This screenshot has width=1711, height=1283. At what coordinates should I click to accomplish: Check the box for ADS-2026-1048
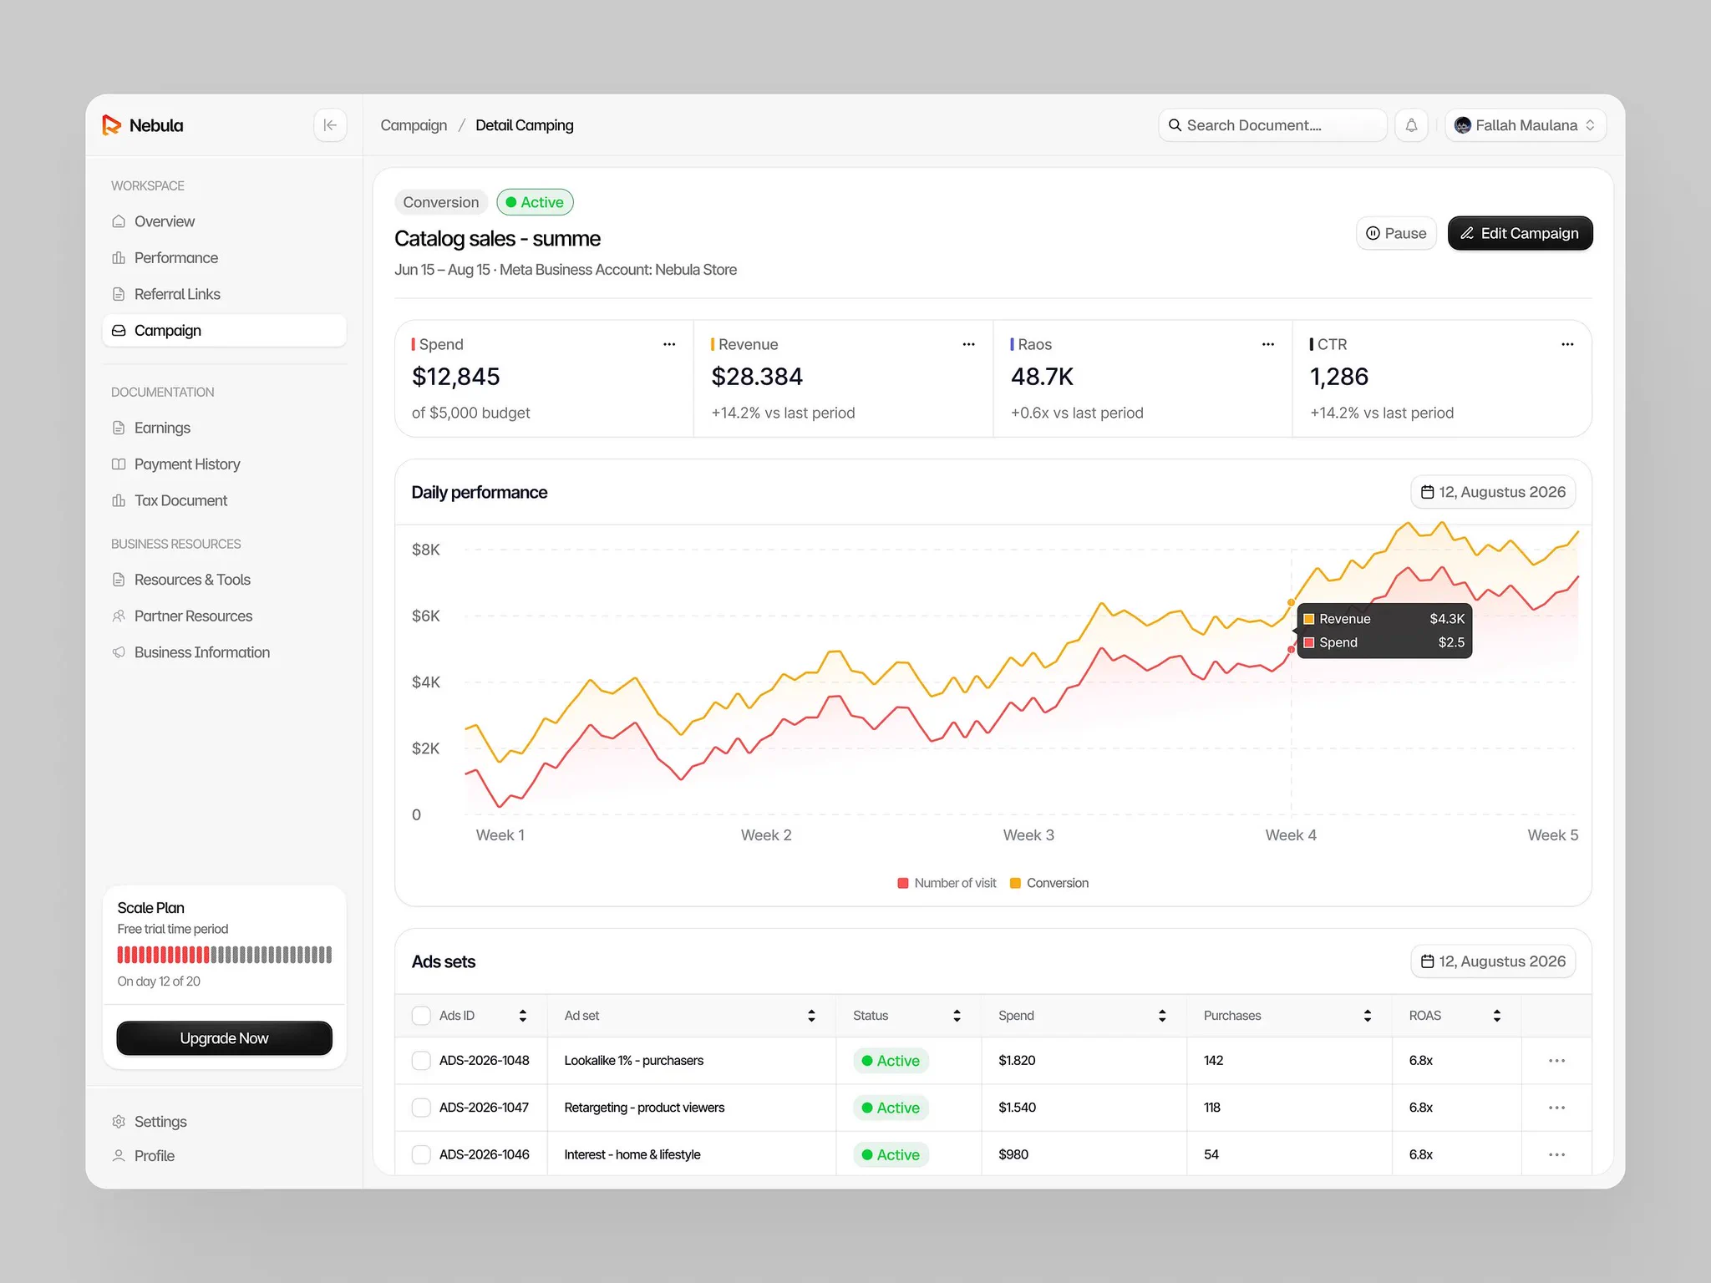click(x=421, y=1061)
